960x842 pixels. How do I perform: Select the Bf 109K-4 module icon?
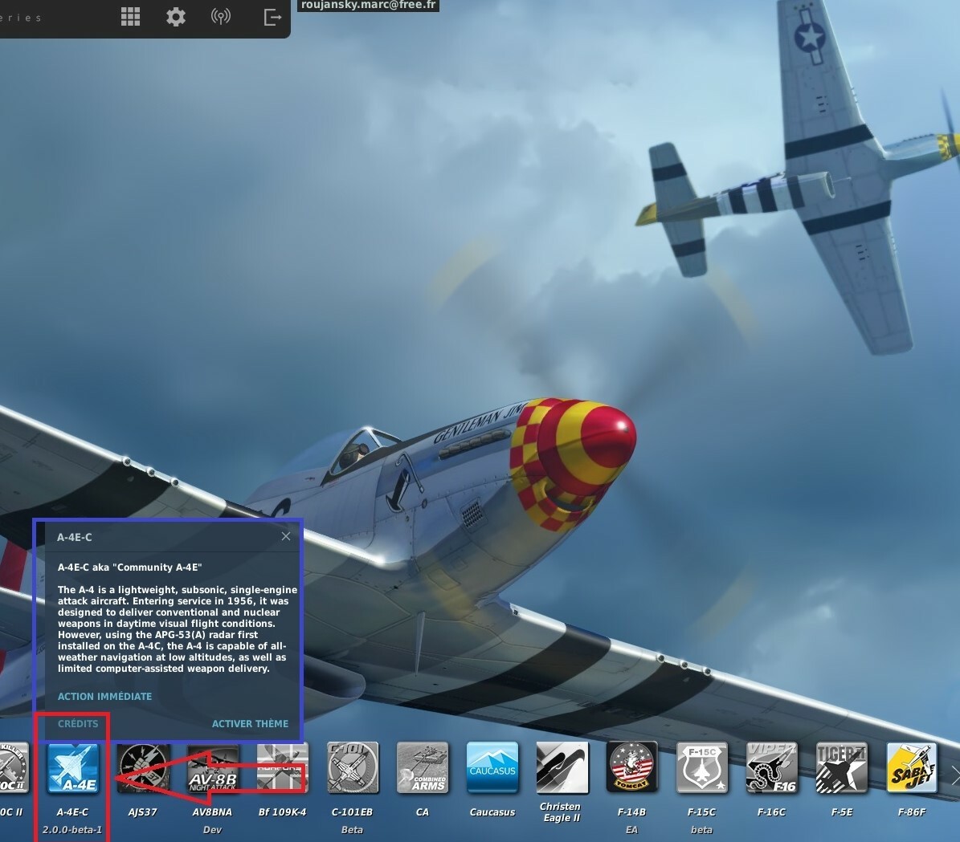(282, 767)
